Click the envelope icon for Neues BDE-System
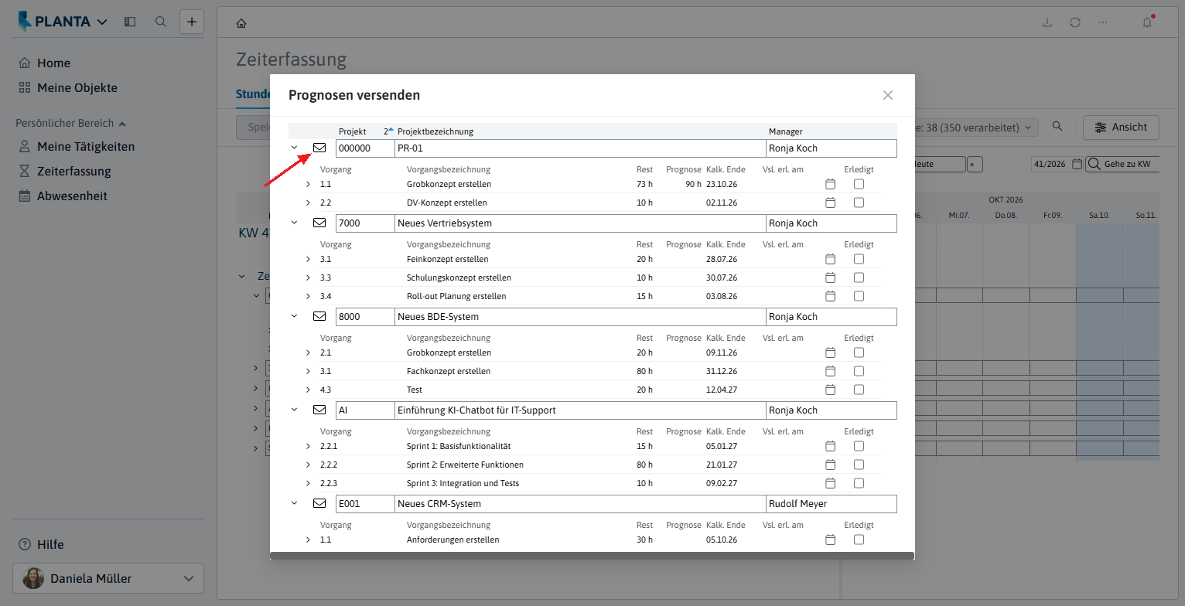Image resolution: width=1185 pixels, height=606 pixels. click(x=319, y=316)
